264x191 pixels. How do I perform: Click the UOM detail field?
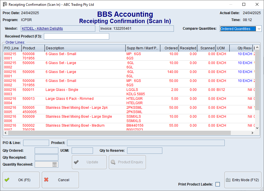(x=82, y=151)
